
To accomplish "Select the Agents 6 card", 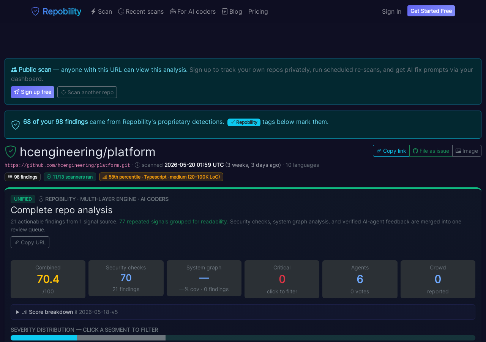I will pos(360,279).
